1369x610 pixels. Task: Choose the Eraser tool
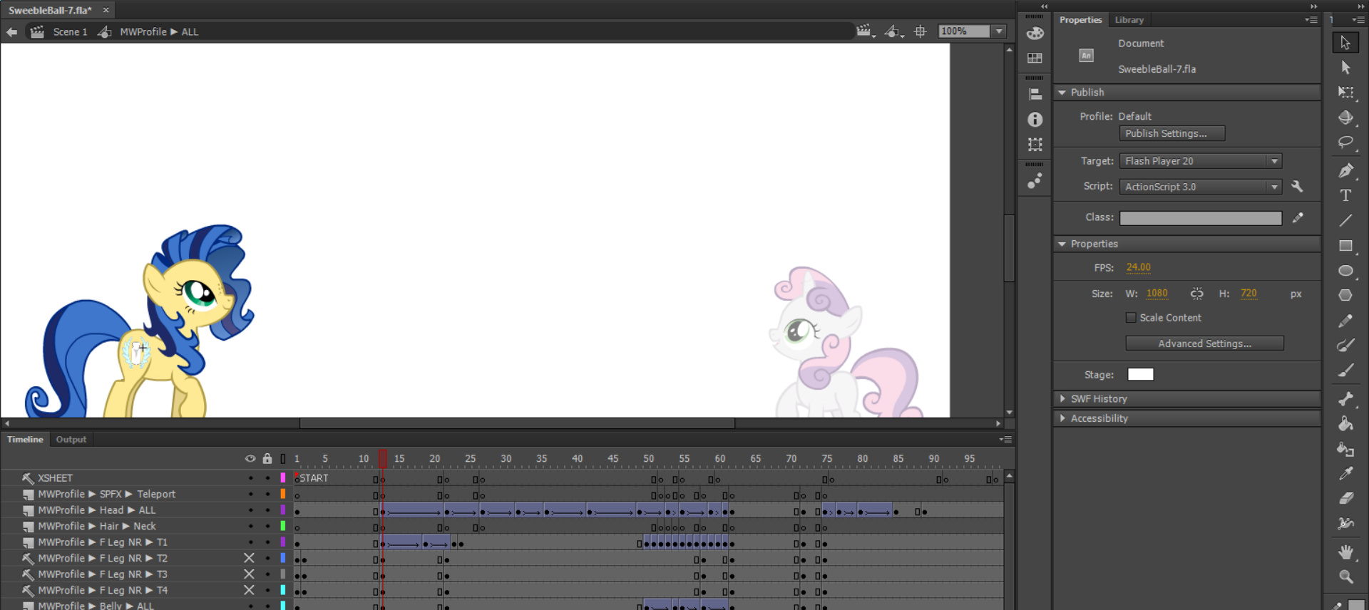[x=1345, y=499]
